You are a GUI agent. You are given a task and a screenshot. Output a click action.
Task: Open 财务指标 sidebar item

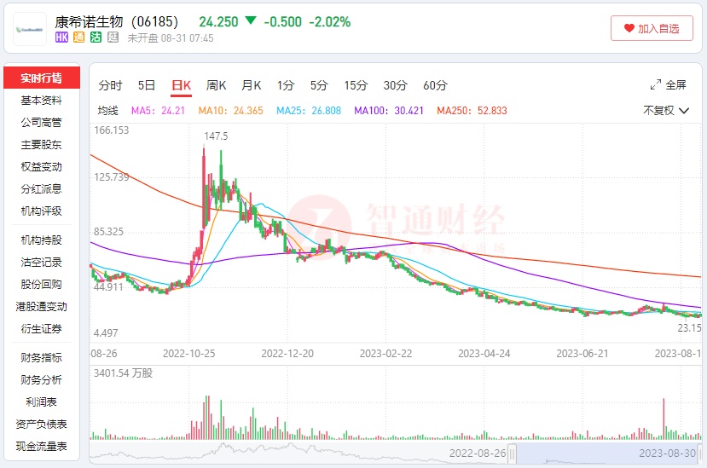[42, 357]
